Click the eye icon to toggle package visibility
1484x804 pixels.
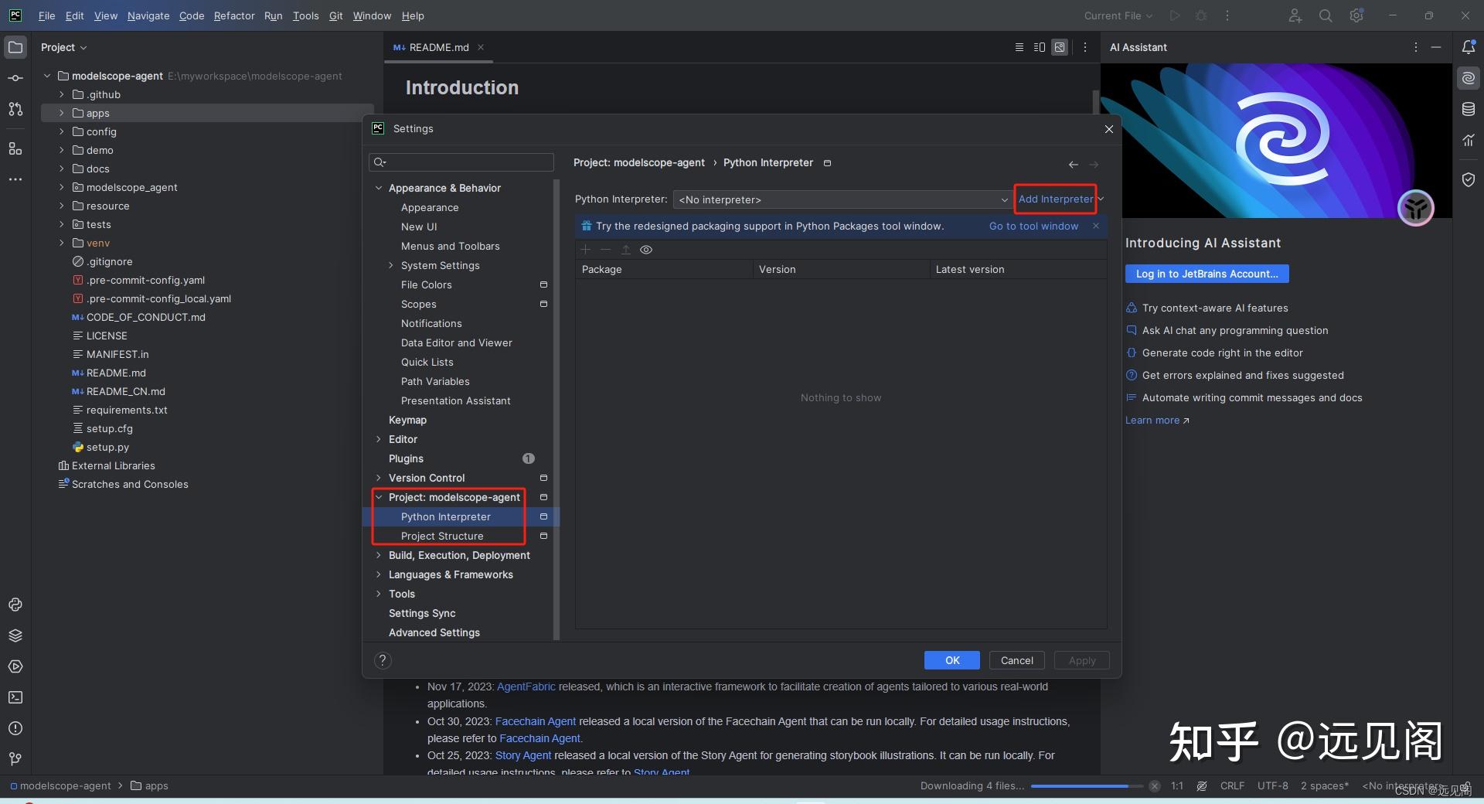pyautogui.click(x=646, y=250)
